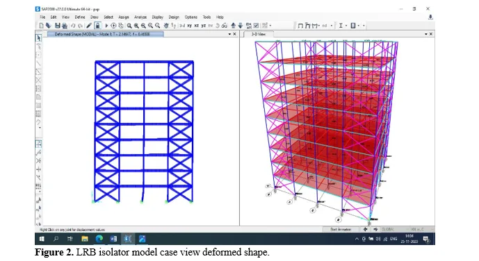Open Microsoft Edge from the taskbar
479x261 pixels.
click(99, 239)
